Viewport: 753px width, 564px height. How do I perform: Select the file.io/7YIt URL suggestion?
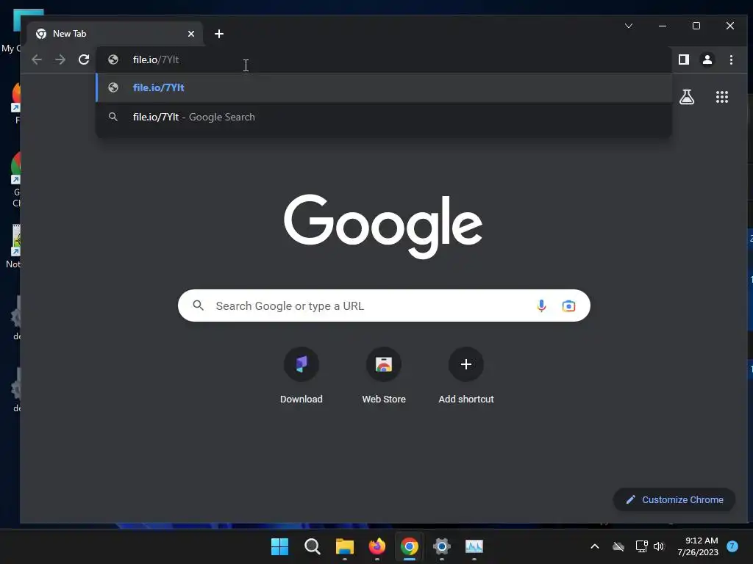click(384, 88)
